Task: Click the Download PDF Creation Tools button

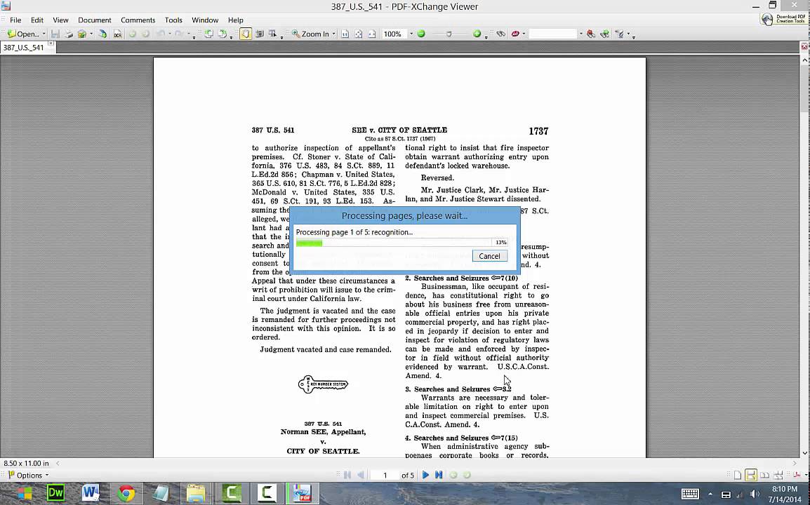Action: (783, 19)
